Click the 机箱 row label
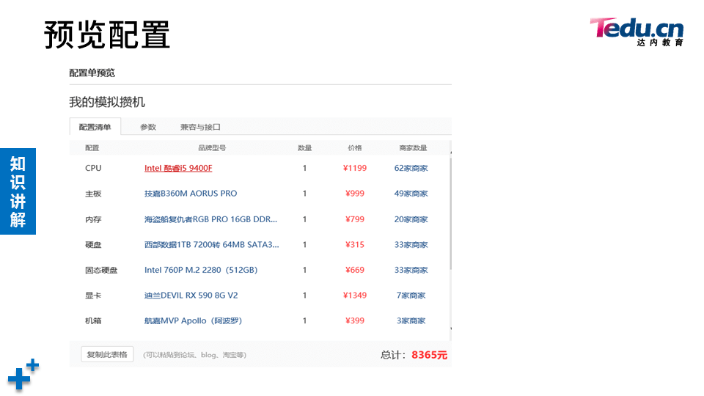Viewport: 704px width, 396px height. coord(93,320)
